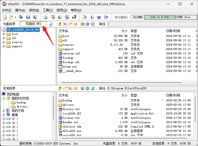The image size is (198, 146).
Task: Create a new folder in the local panel
Action: pos(65,89)
